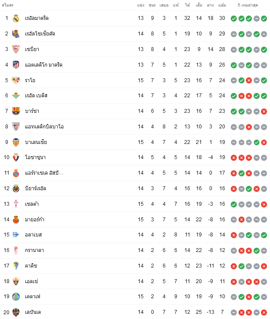The height and width of the screenshot is (319, 270).
Task: Click the แต้ม points column header
Action: pyautogui.click(x=222, y=5)
